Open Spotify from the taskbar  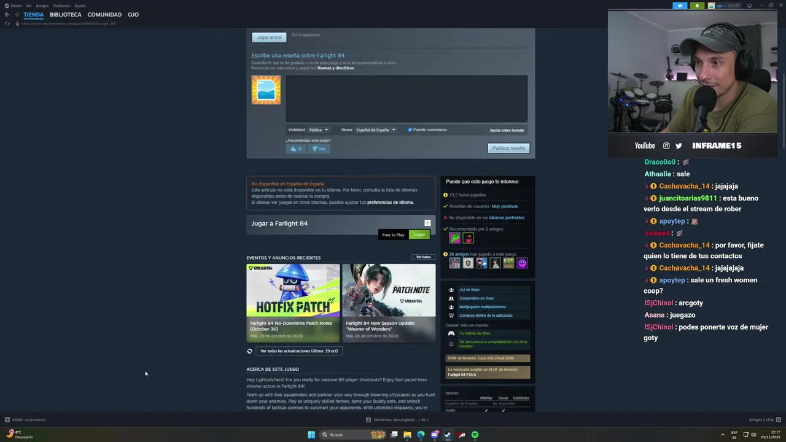[475, 435]
